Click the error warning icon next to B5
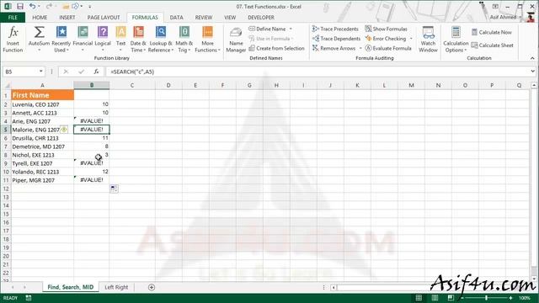 [64, 130]
